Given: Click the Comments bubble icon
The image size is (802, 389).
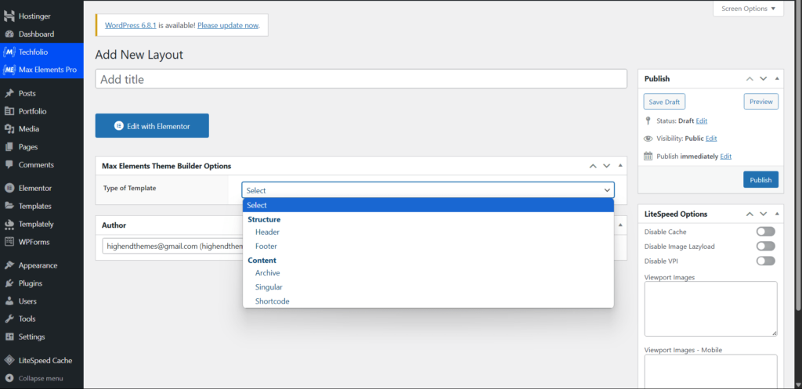Looking at the screenshot, I should 9,164.
